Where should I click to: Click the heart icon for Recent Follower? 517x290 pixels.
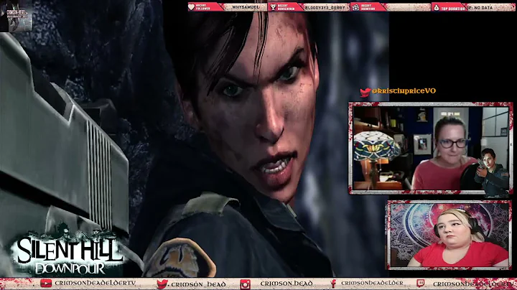pos(192,7)
